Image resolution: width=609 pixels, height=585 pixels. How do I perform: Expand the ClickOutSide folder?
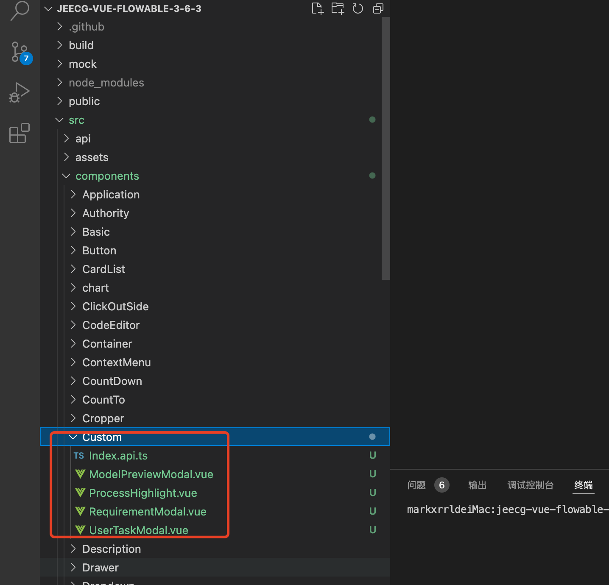[73, 306]
